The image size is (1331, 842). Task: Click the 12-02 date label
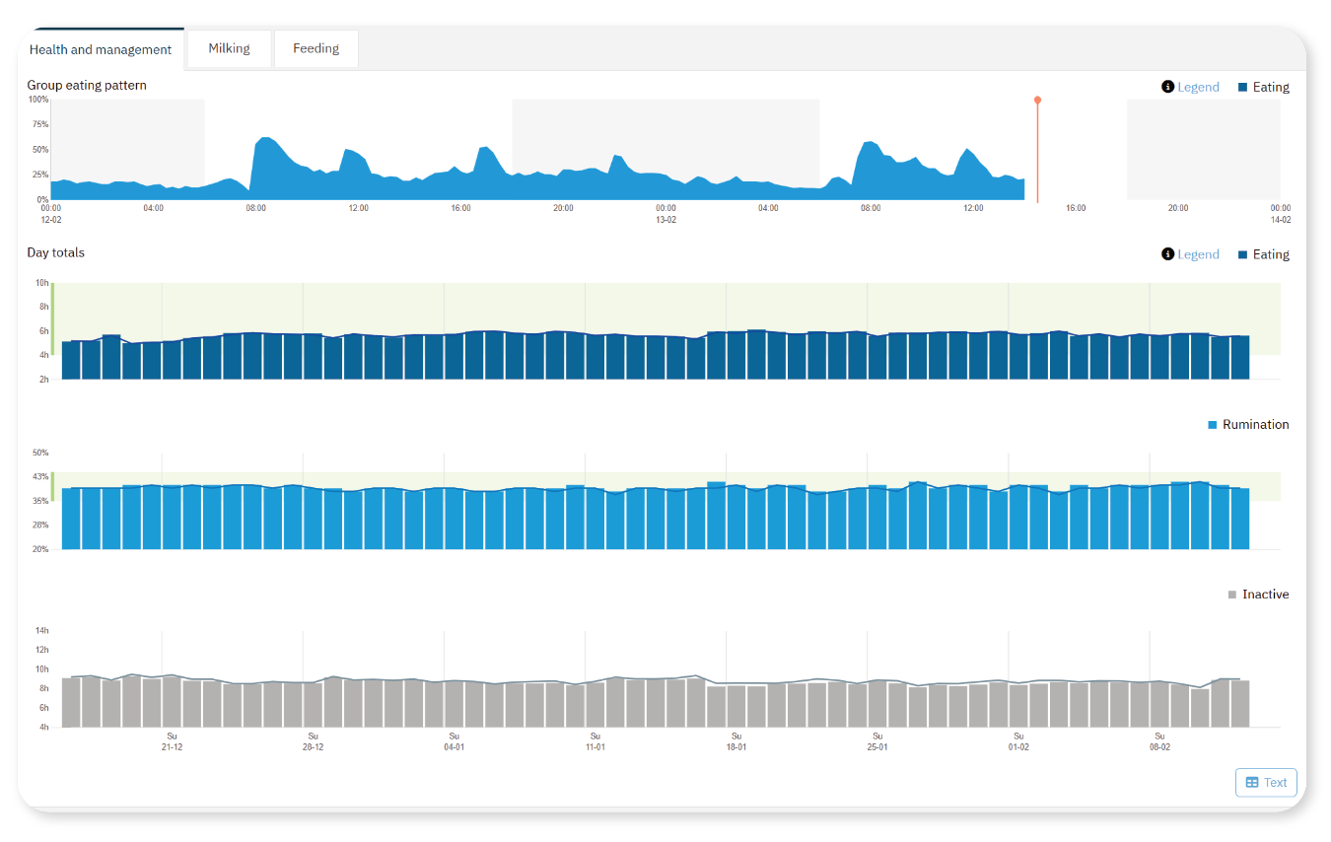pyautogui.click(x=51, y=220)
